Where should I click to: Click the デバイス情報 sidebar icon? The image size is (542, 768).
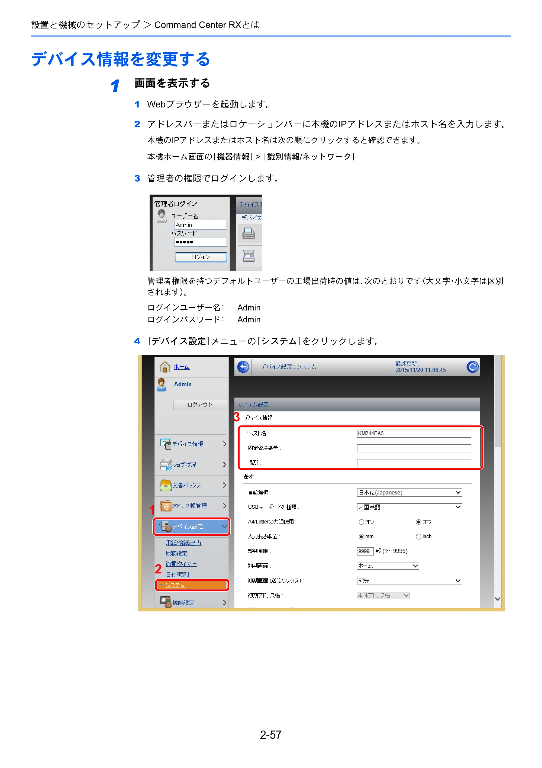pyautogui.click(x=165, y=444)
